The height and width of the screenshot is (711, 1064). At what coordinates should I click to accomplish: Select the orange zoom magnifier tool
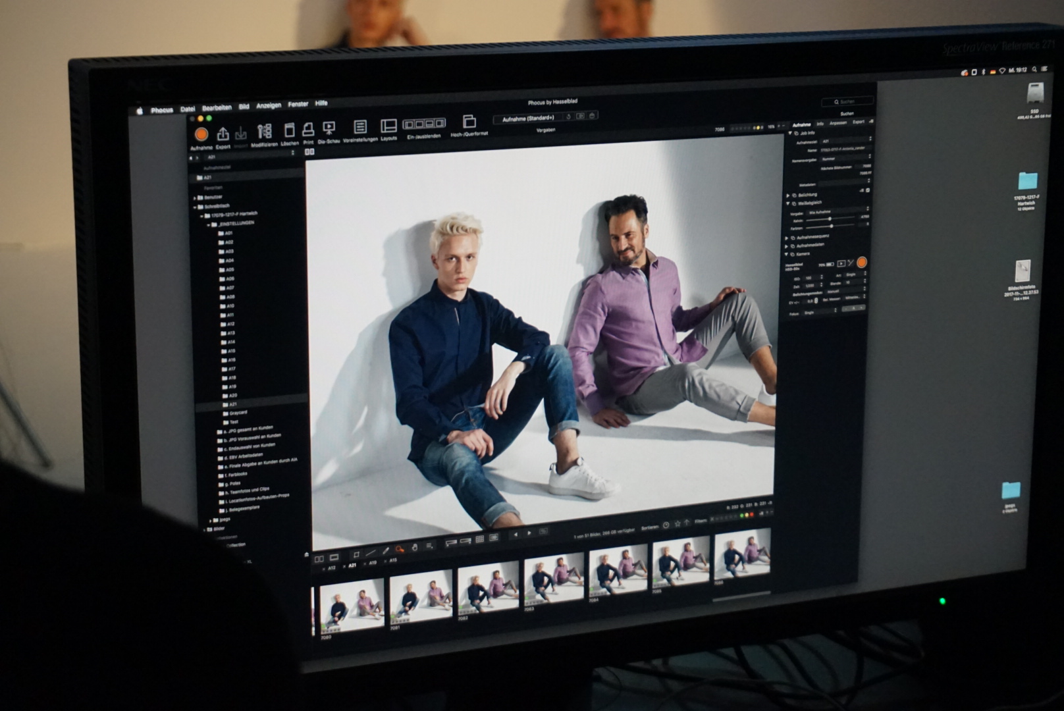400,549
